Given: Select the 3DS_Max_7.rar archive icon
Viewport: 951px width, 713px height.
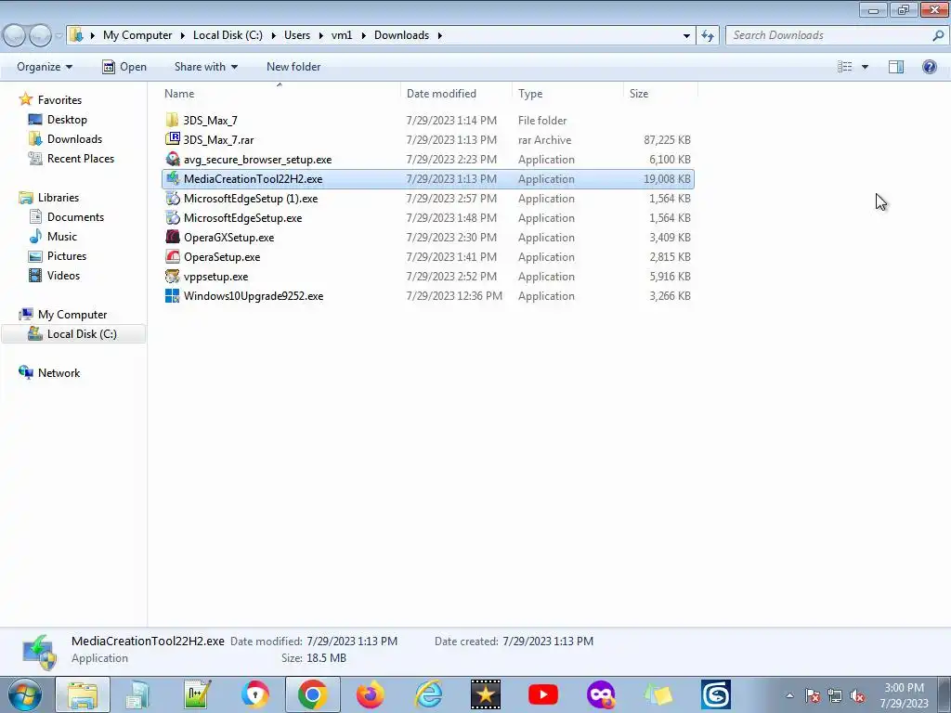Looking at the screenshot, I should tap(172, 139).
